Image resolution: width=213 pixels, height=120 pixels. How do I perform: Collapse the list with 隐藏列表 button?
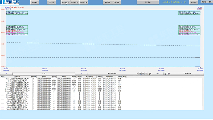click(187, 73)
